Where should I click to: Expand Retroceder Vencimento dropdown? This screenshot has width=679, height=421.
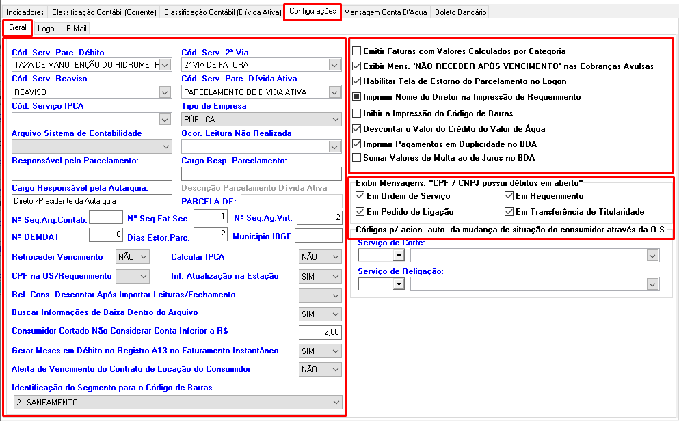(143, 257)
